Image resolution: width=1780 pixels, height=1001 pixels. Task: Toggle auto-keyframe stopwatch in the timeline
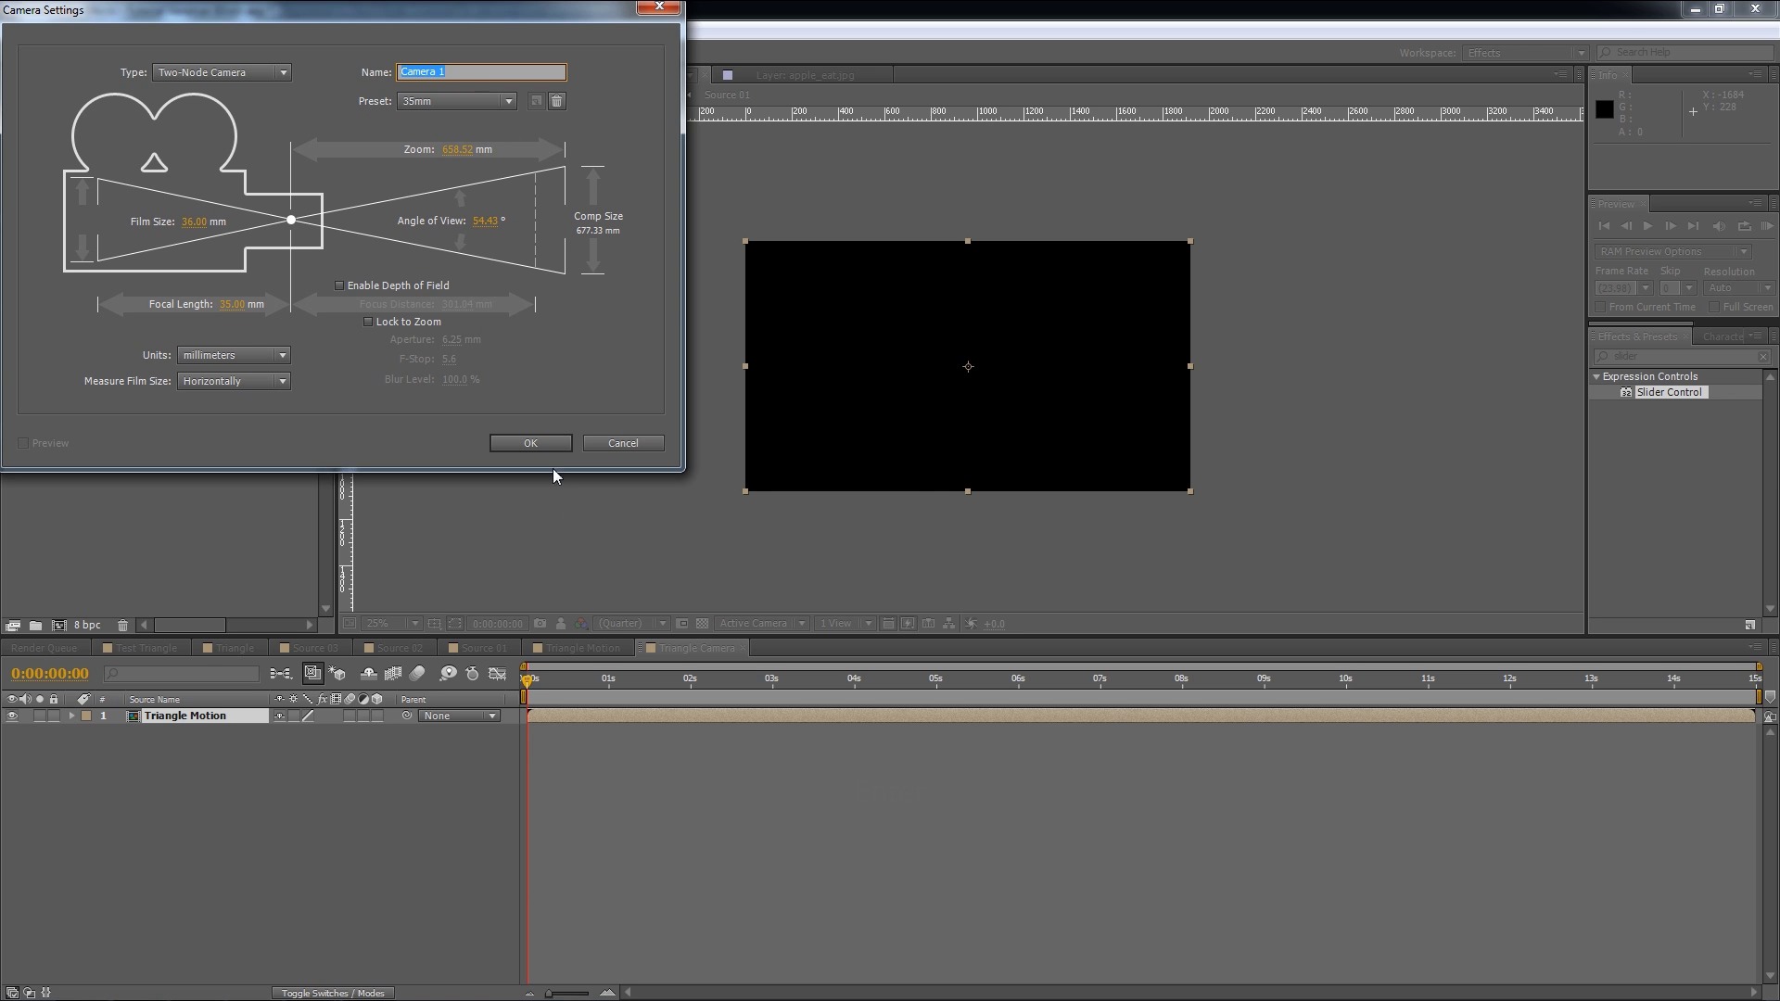point(473,674)
